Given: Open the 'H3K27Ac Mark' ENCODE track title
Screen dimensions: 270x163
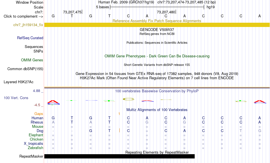Looking at the screenshot, I should click(157, 78).
